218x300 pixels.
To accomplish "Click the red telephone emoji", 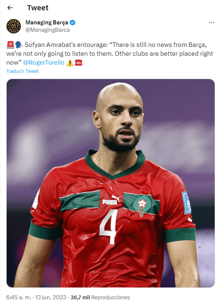I will [79, 63].
